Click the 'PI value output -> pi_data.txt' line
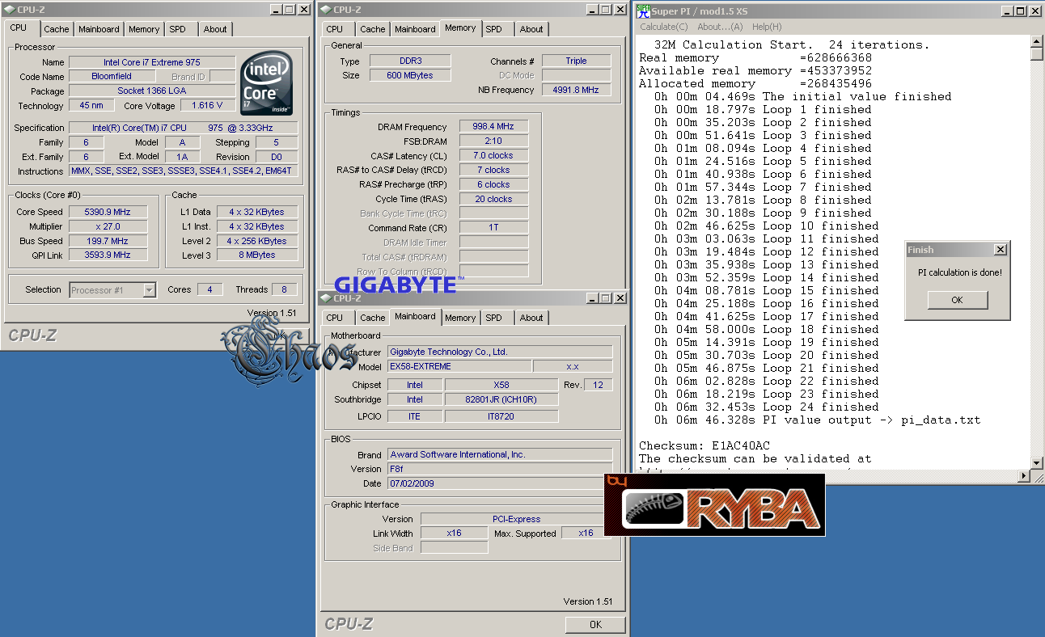 817,420
